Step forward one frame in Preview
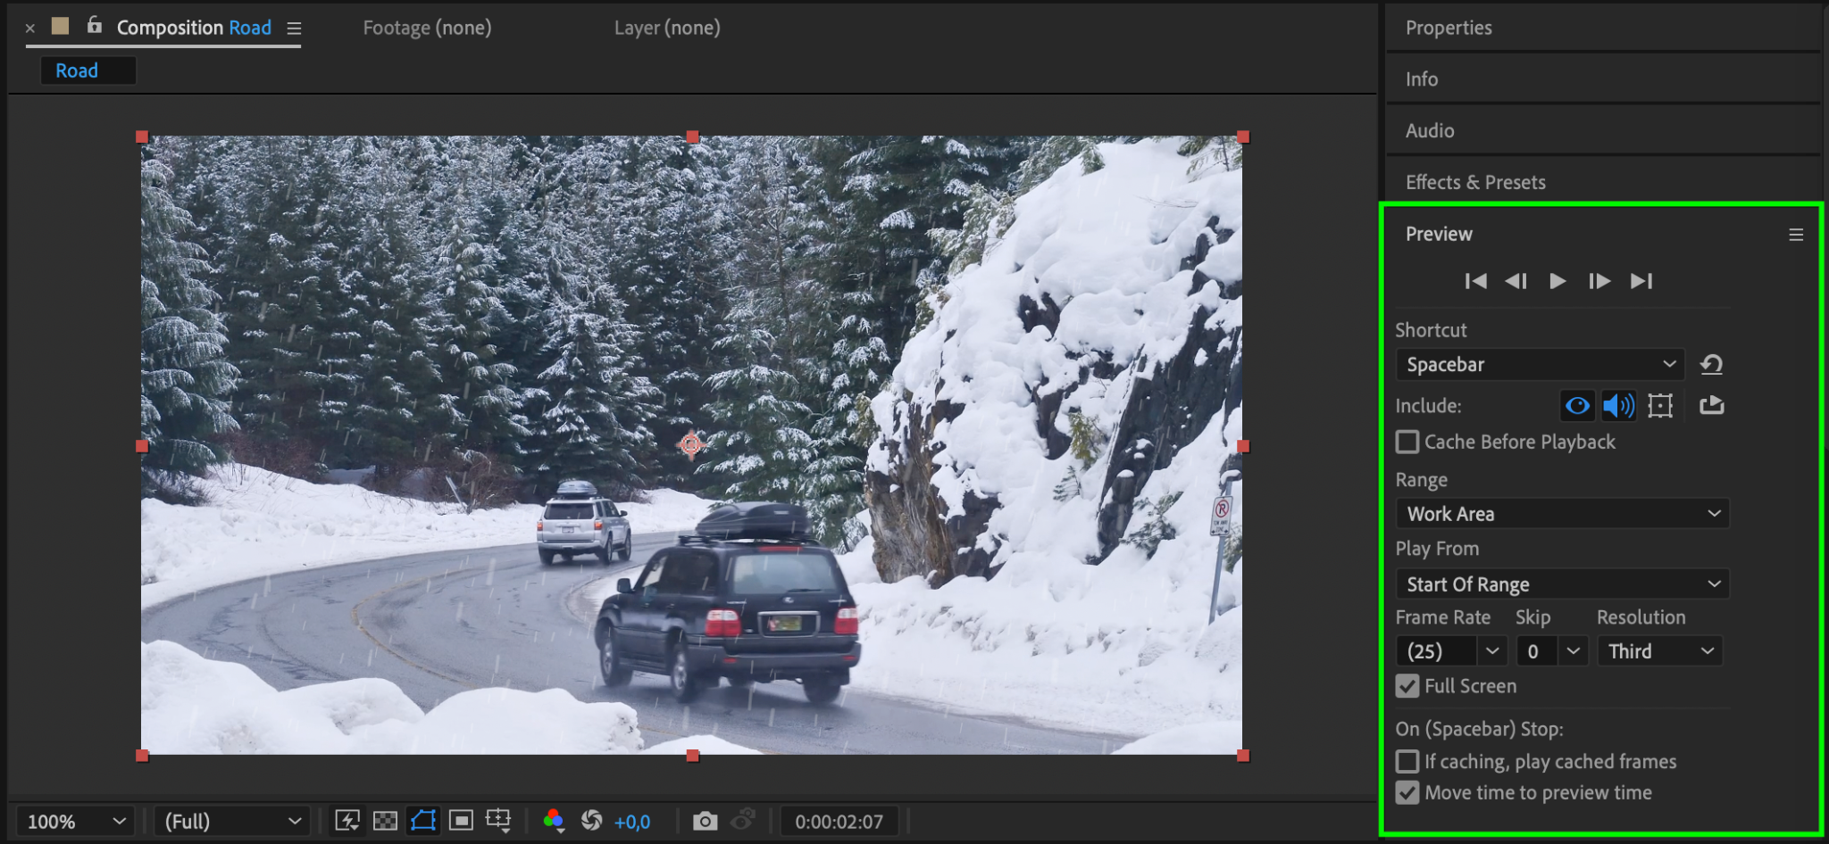This screenshot has width=1829, height=844. tap(1599, 281)
